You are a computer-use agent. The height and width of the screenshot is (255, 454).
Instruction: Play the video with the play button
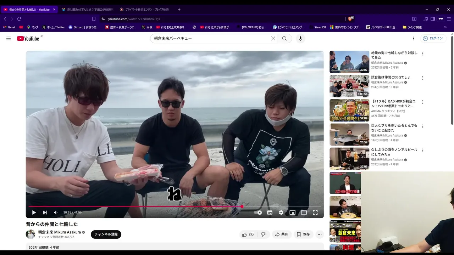[x=34, y=212]
